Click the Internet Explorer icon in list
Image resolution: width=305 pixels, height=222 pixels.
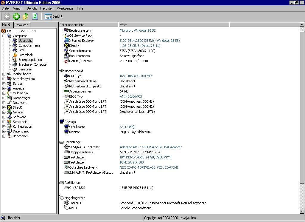66,40
